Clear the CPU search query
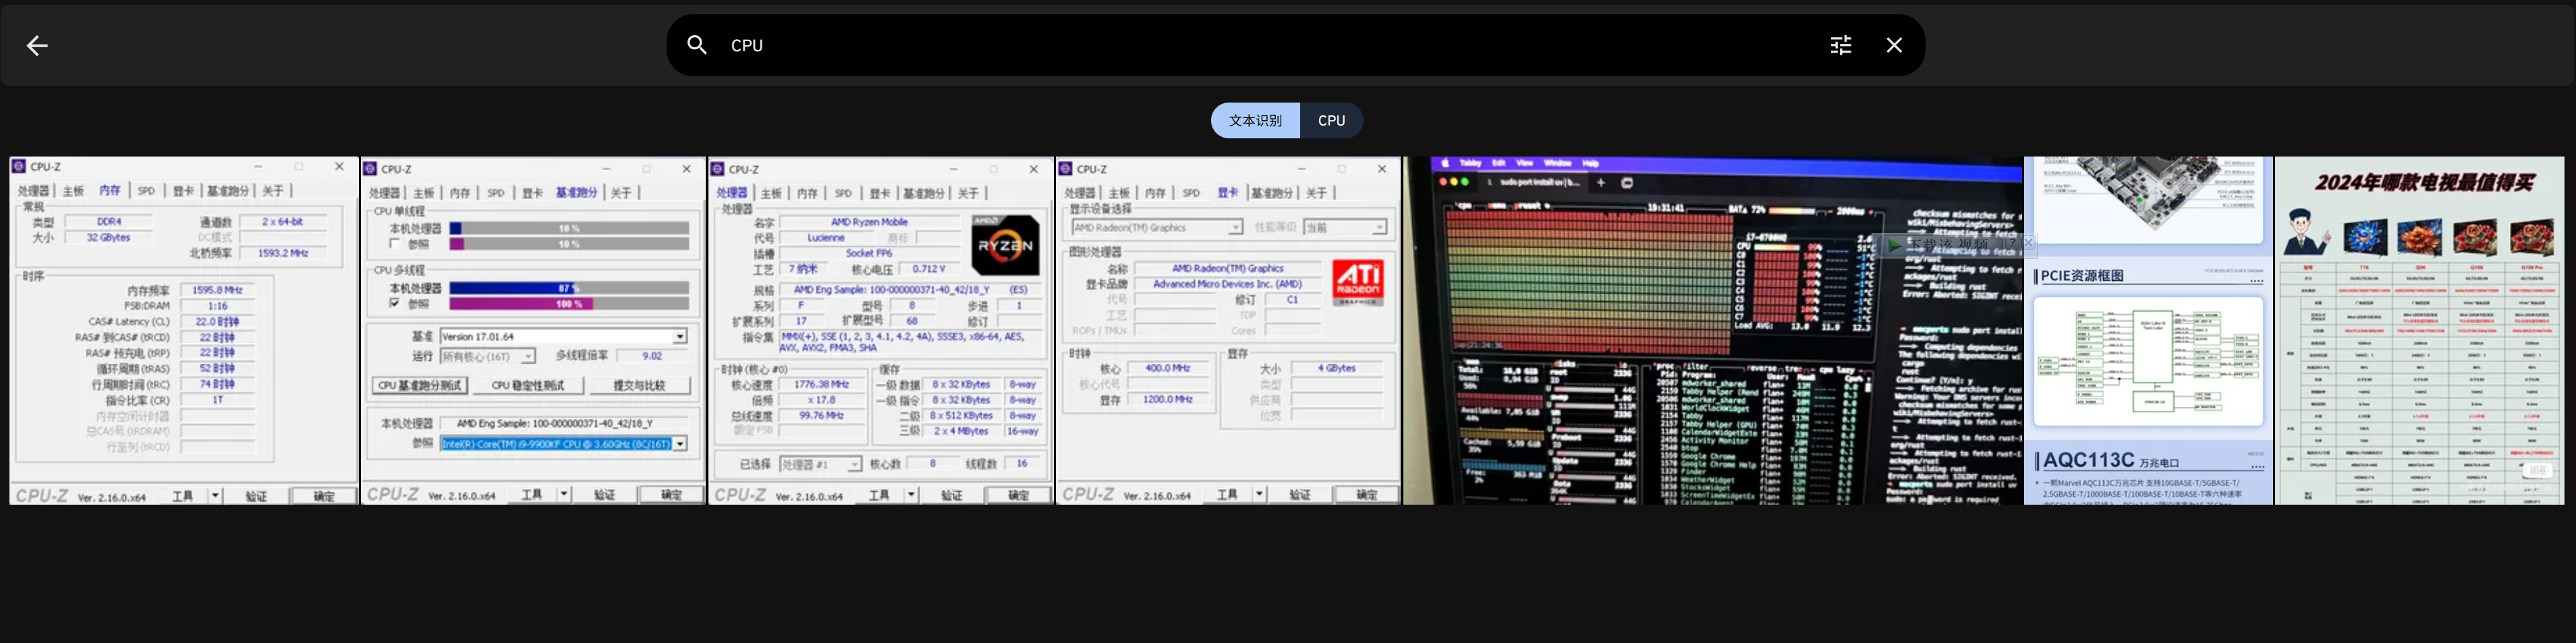This screenshot has height=643, width=2576. pyautogui.click(x=1893, y=45)
